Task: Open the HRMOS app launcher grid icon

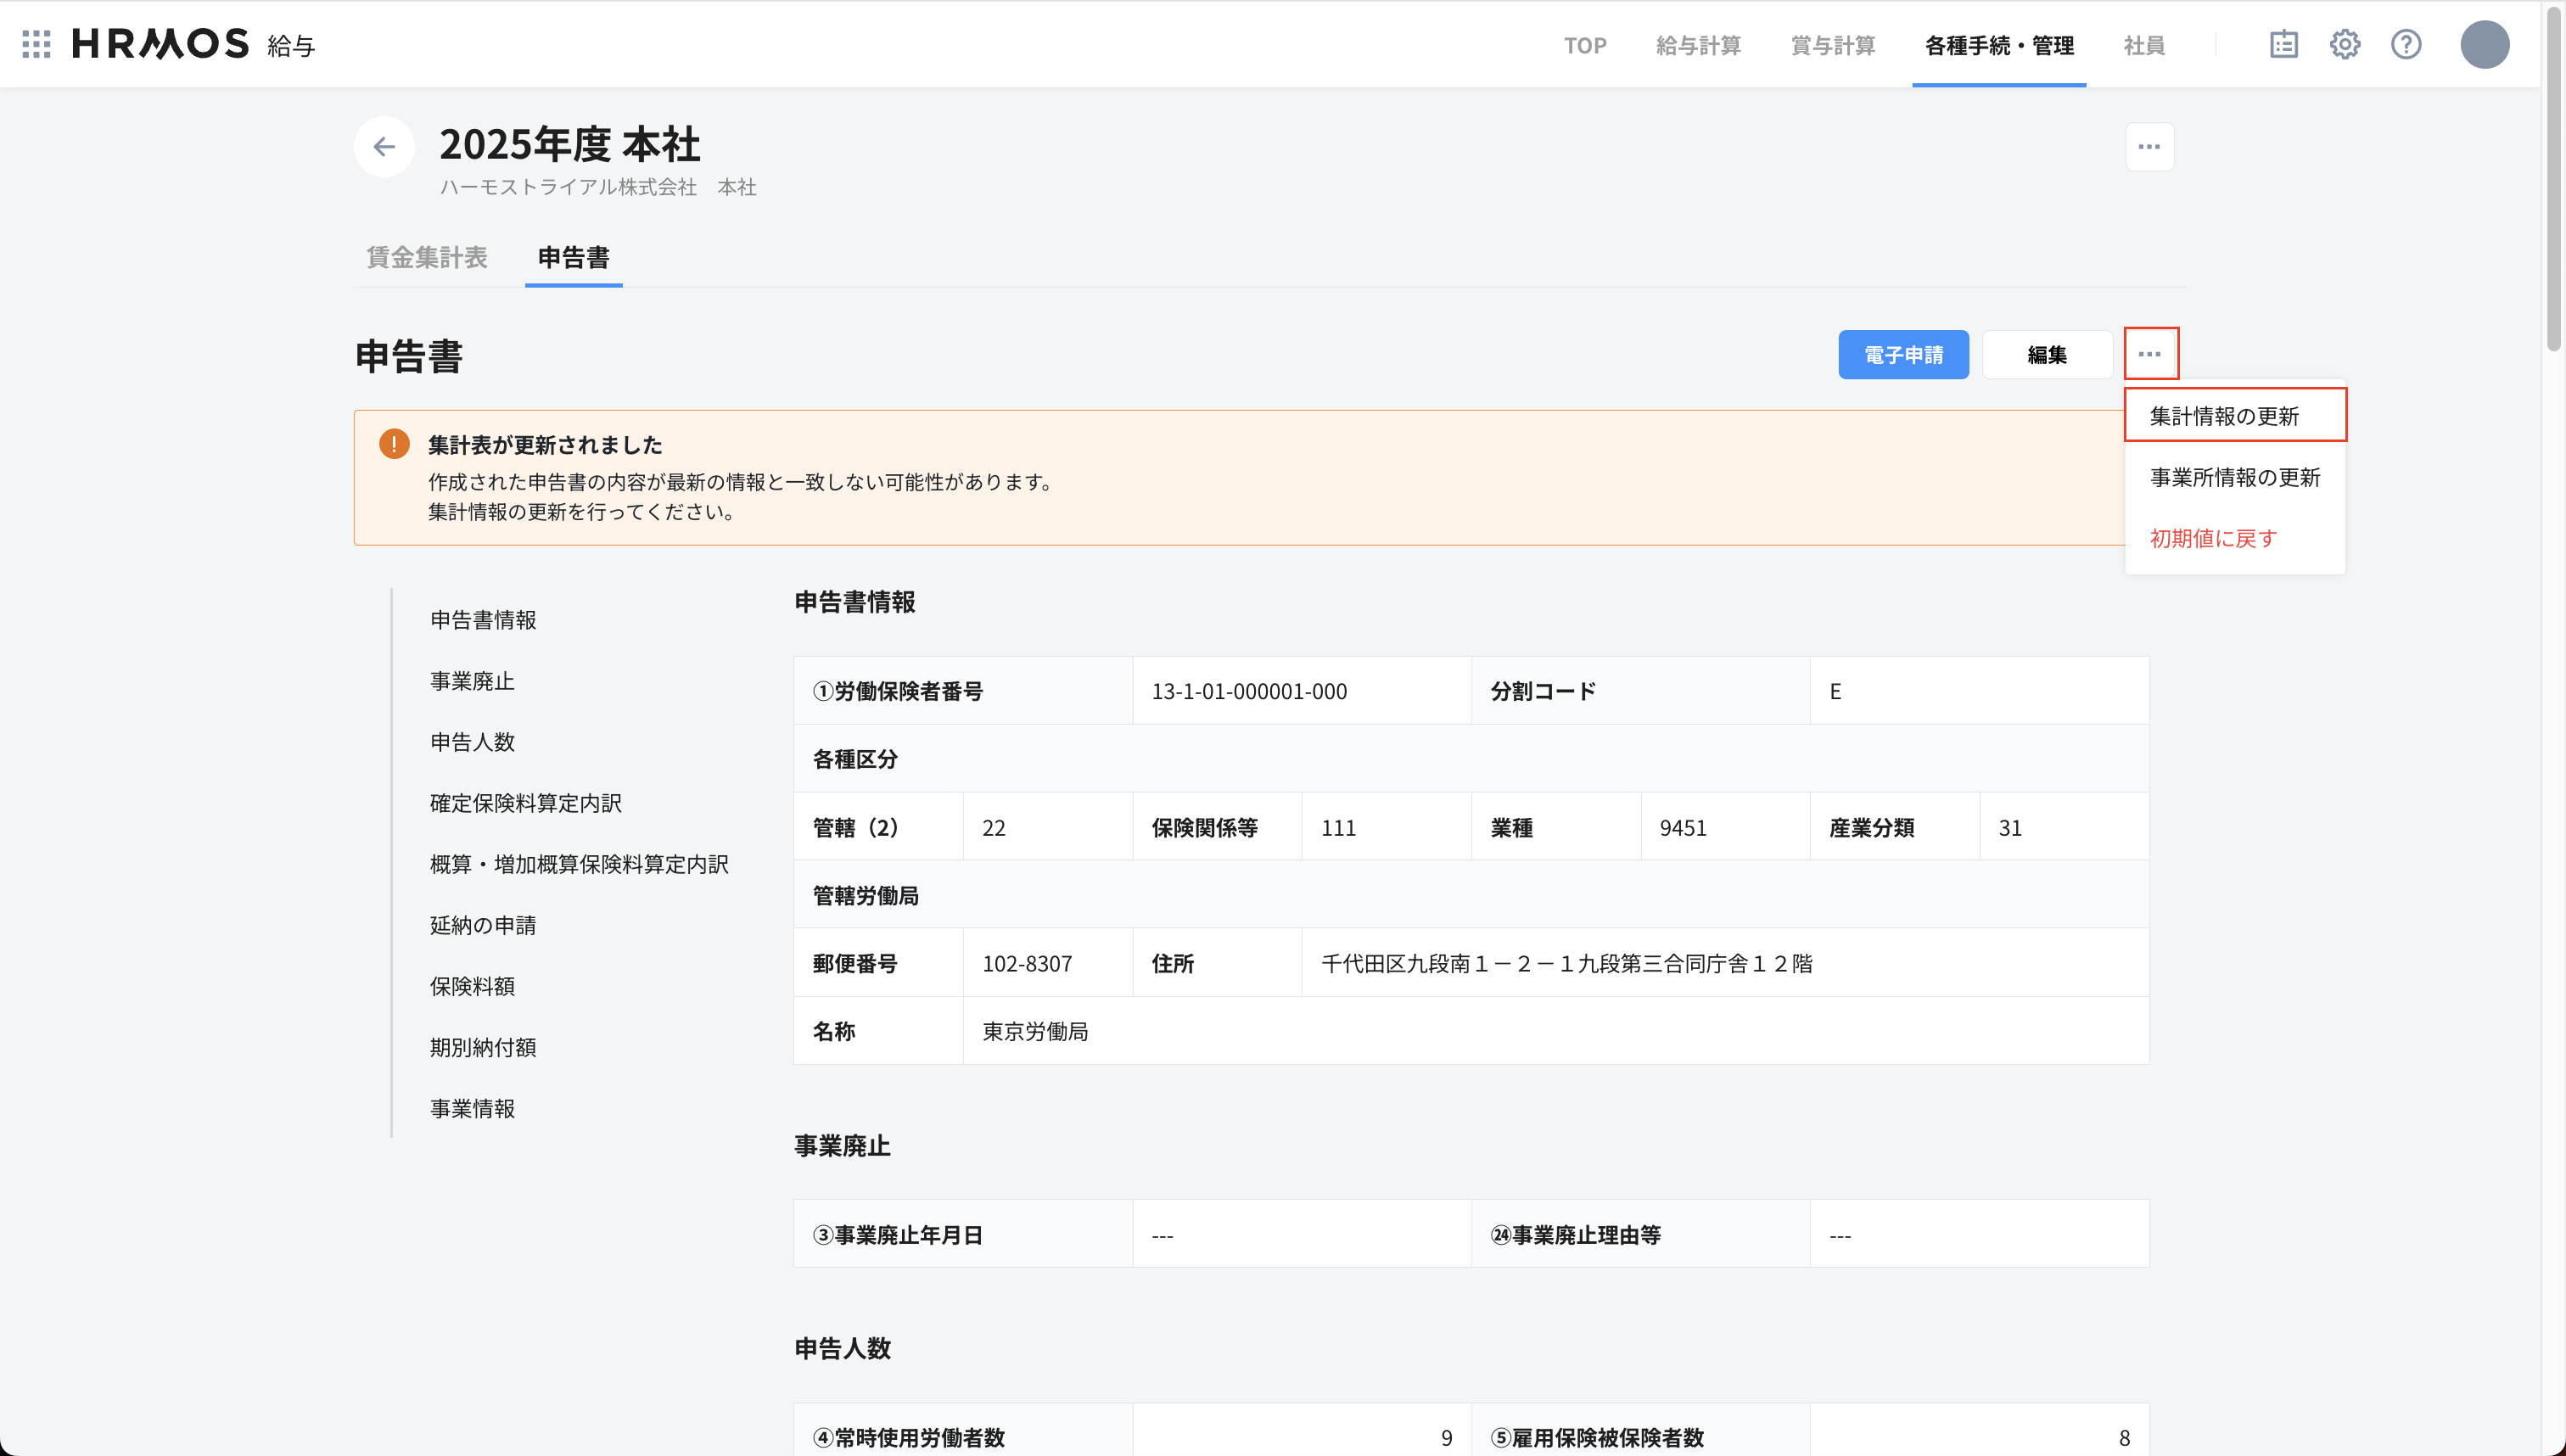Action: [x=36, y=44]
